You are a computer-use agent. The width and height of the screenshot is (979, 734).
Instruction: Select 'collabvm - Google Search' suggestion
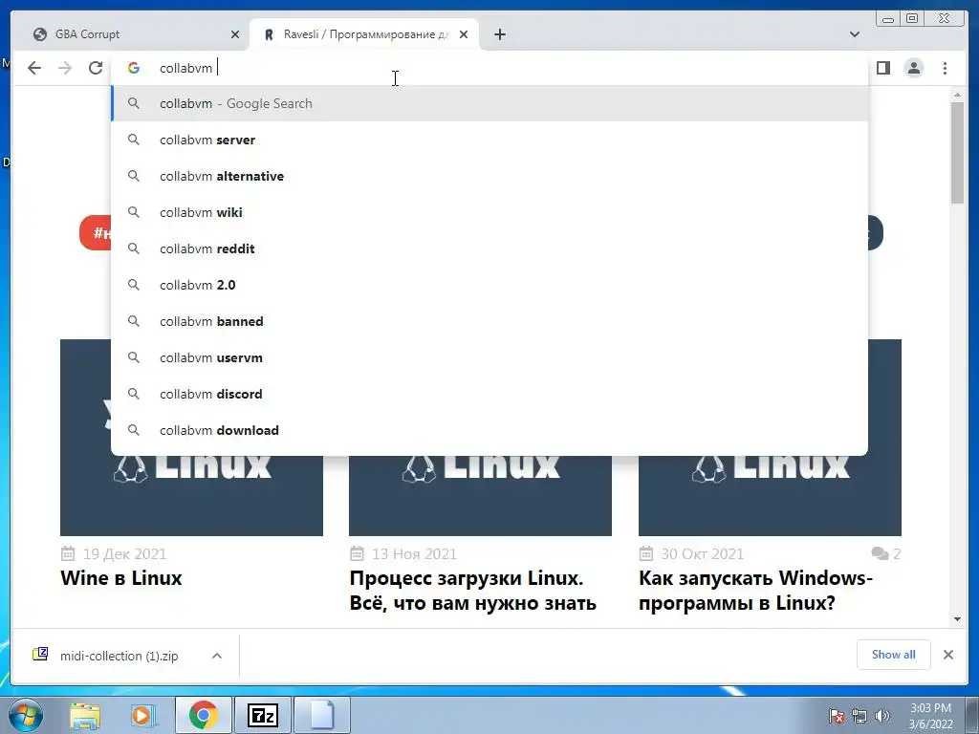tap(489, 103)
